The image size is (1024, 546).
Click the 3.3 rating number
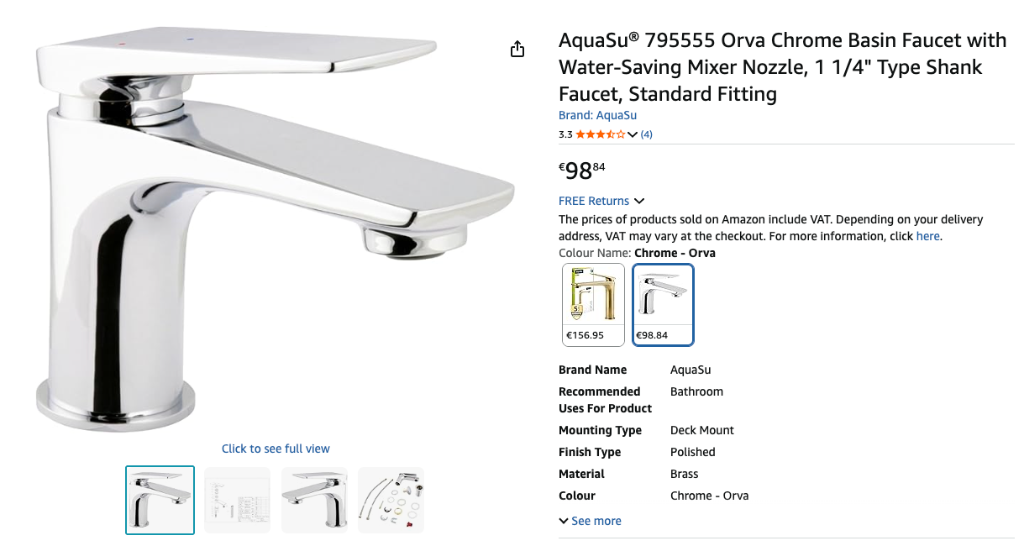[x=565, y=134]
